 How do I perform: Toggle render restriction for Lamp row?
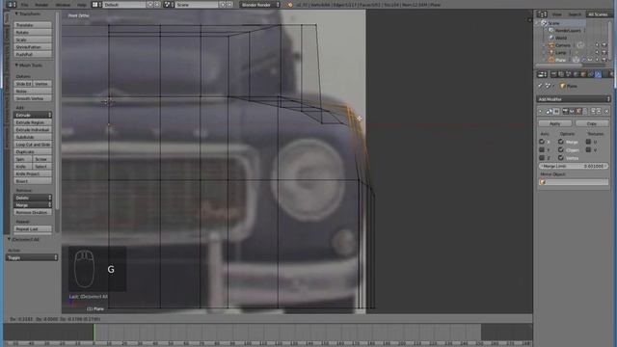tap(604, 52)
